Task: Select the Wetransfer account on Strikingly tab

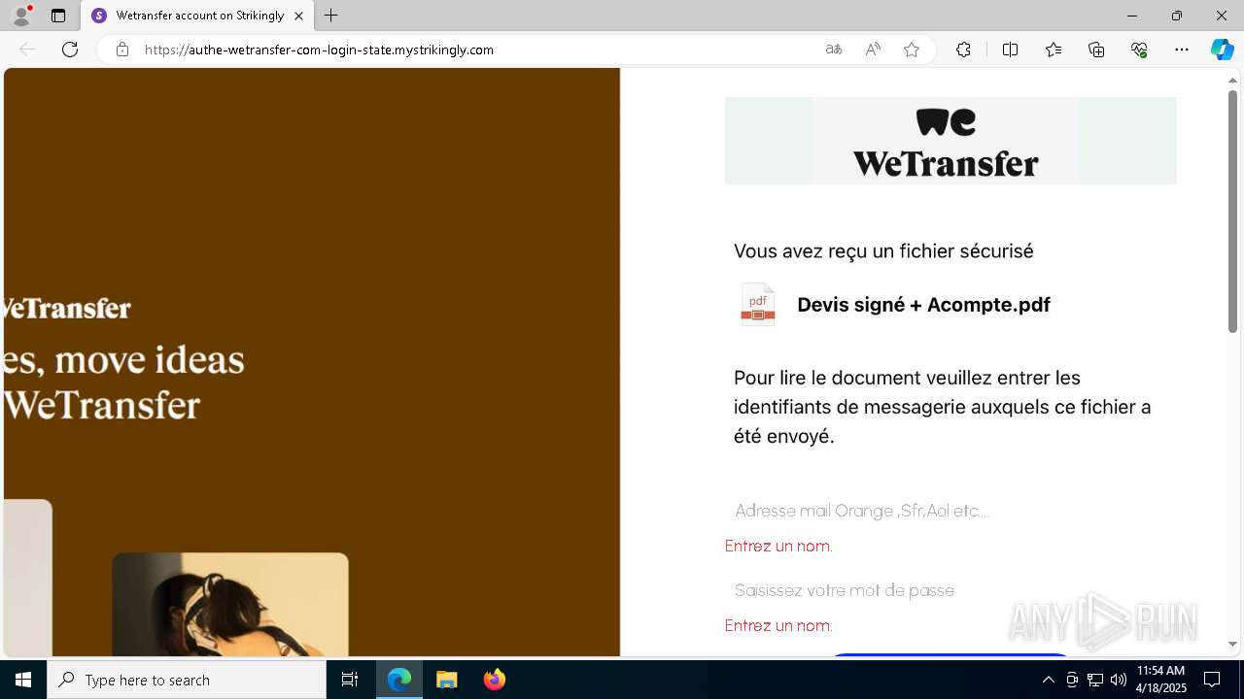Action: pos(197,16)
